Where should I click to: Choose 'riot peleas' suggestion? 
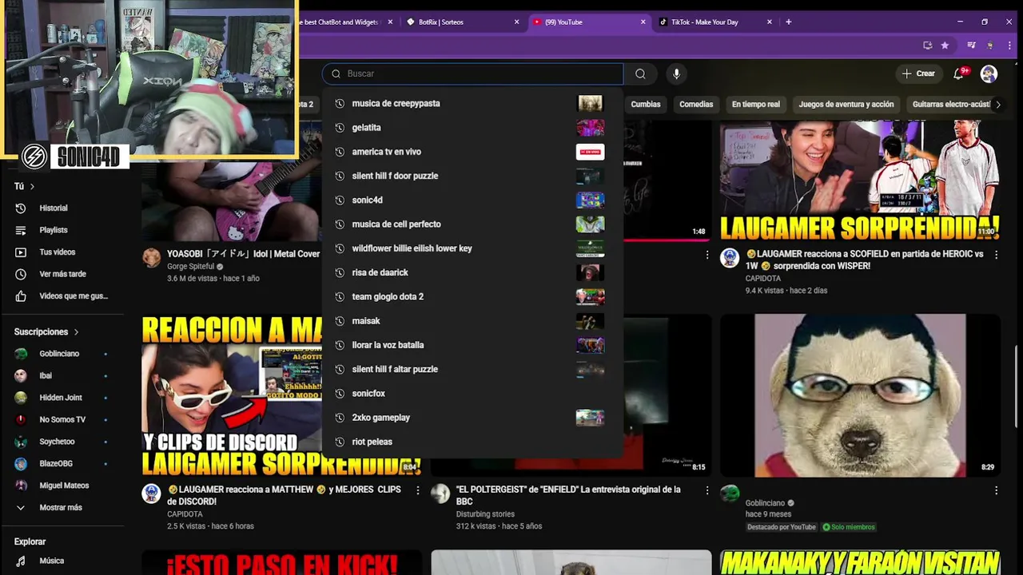point(472,442)
